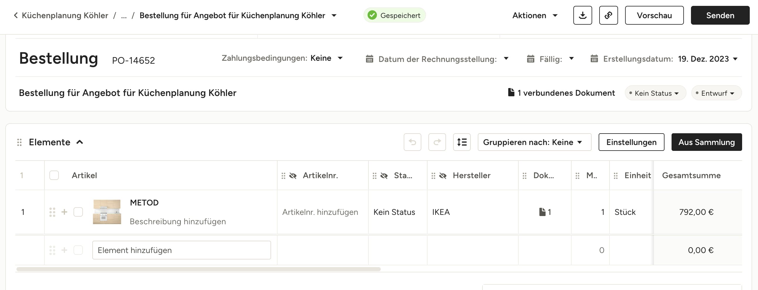Click the Einheit column drag handle
Viewport: 758px width, 290px height.
(x=616, y=176)
